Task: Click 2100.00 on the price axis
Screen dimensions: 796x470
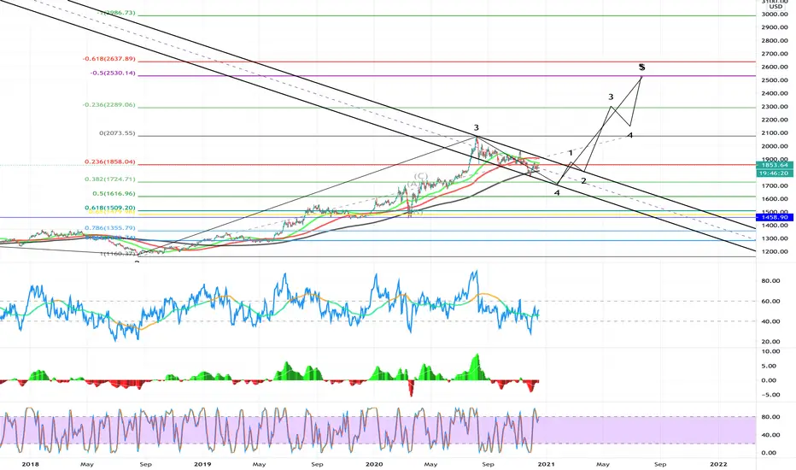Action: click(775, 133)
